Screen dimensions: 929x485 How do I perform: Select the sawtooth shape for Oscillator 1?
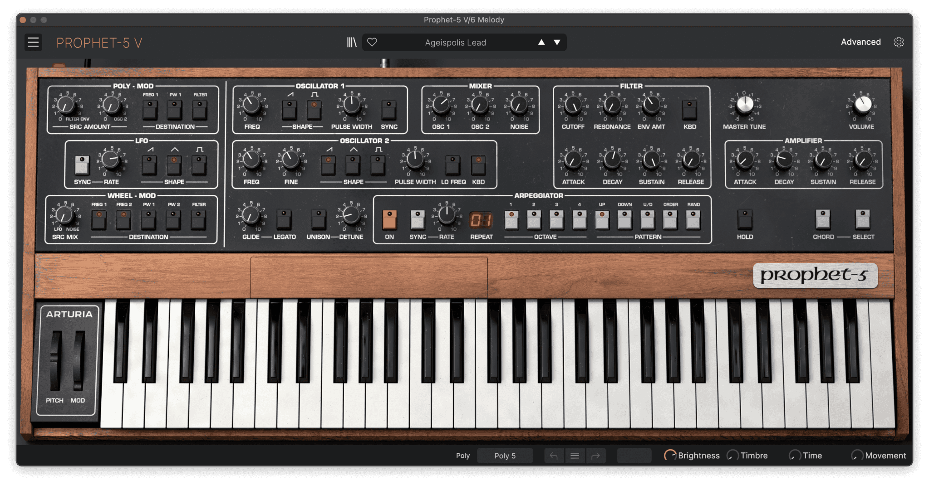(x=290, y=110)
